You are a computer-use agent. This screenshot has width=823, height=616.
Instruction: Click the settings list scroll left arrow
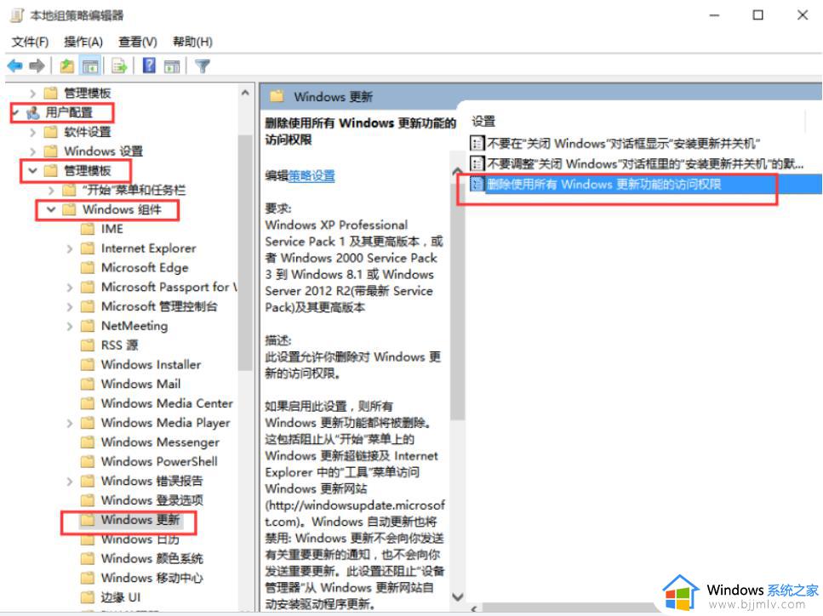(x=473, y=608)
